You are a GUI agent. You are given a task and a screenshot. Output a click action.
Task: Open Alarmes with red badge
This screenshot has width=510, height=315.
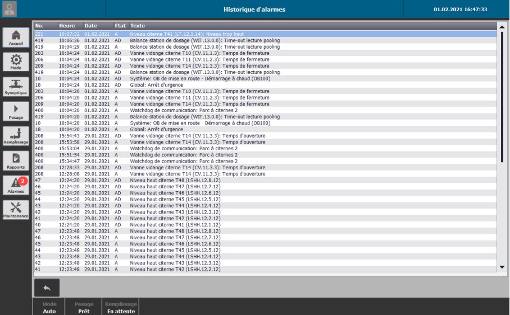tap(16, 186)
